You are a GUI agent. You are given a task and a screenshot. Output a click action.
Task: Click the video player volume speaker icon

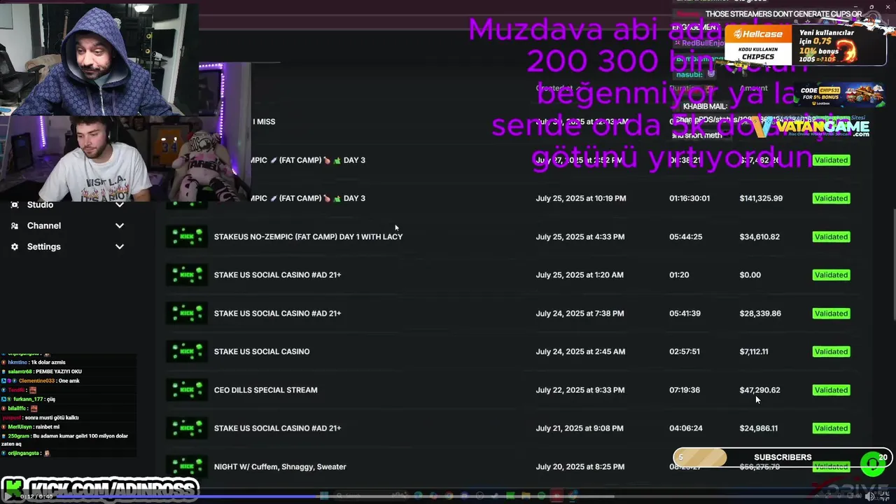click(x=870, y=496)
